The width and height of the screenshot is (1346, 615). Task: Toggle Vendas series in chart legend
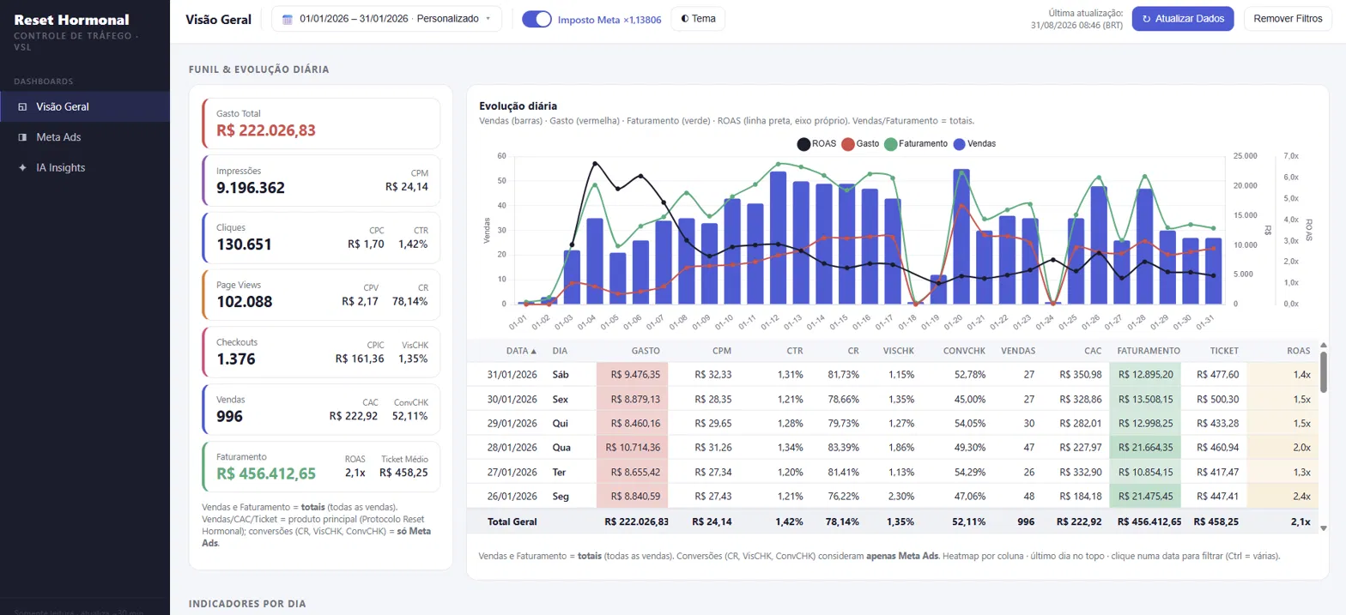pos(974,144)
